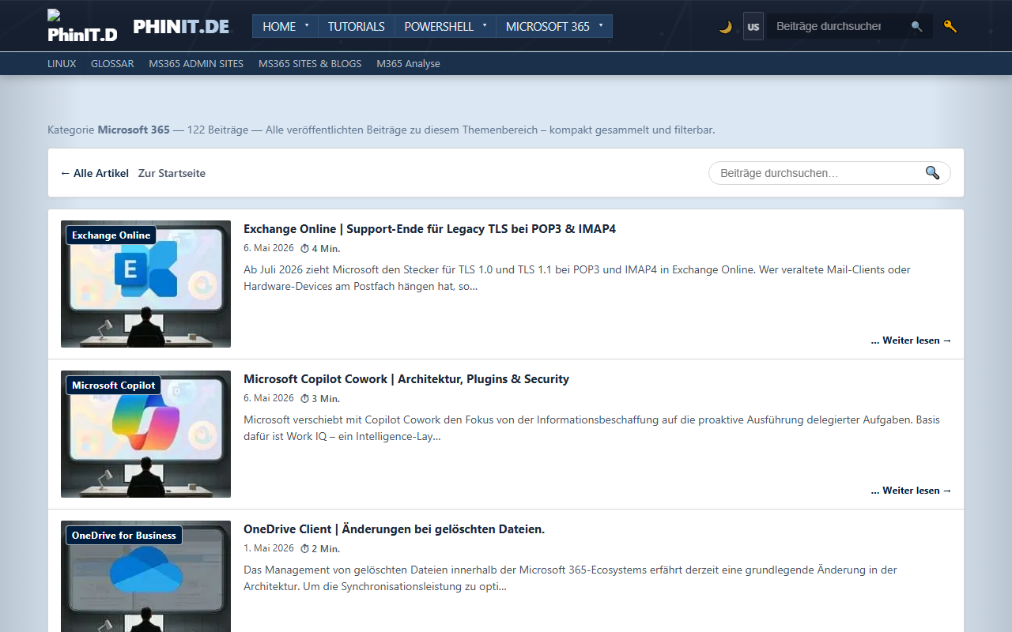Switch language with the US button
The width and height of the screenshot is (1012, 632).
coord(753,27)
